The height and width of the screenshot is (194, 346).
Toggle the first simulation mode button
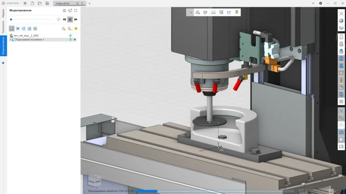click(11, 29)
